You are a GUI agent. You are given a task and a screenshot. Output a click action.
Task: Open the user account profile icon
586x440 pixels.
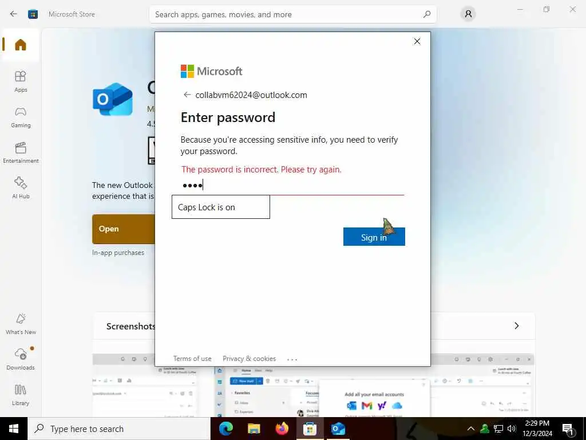(468, 14)
